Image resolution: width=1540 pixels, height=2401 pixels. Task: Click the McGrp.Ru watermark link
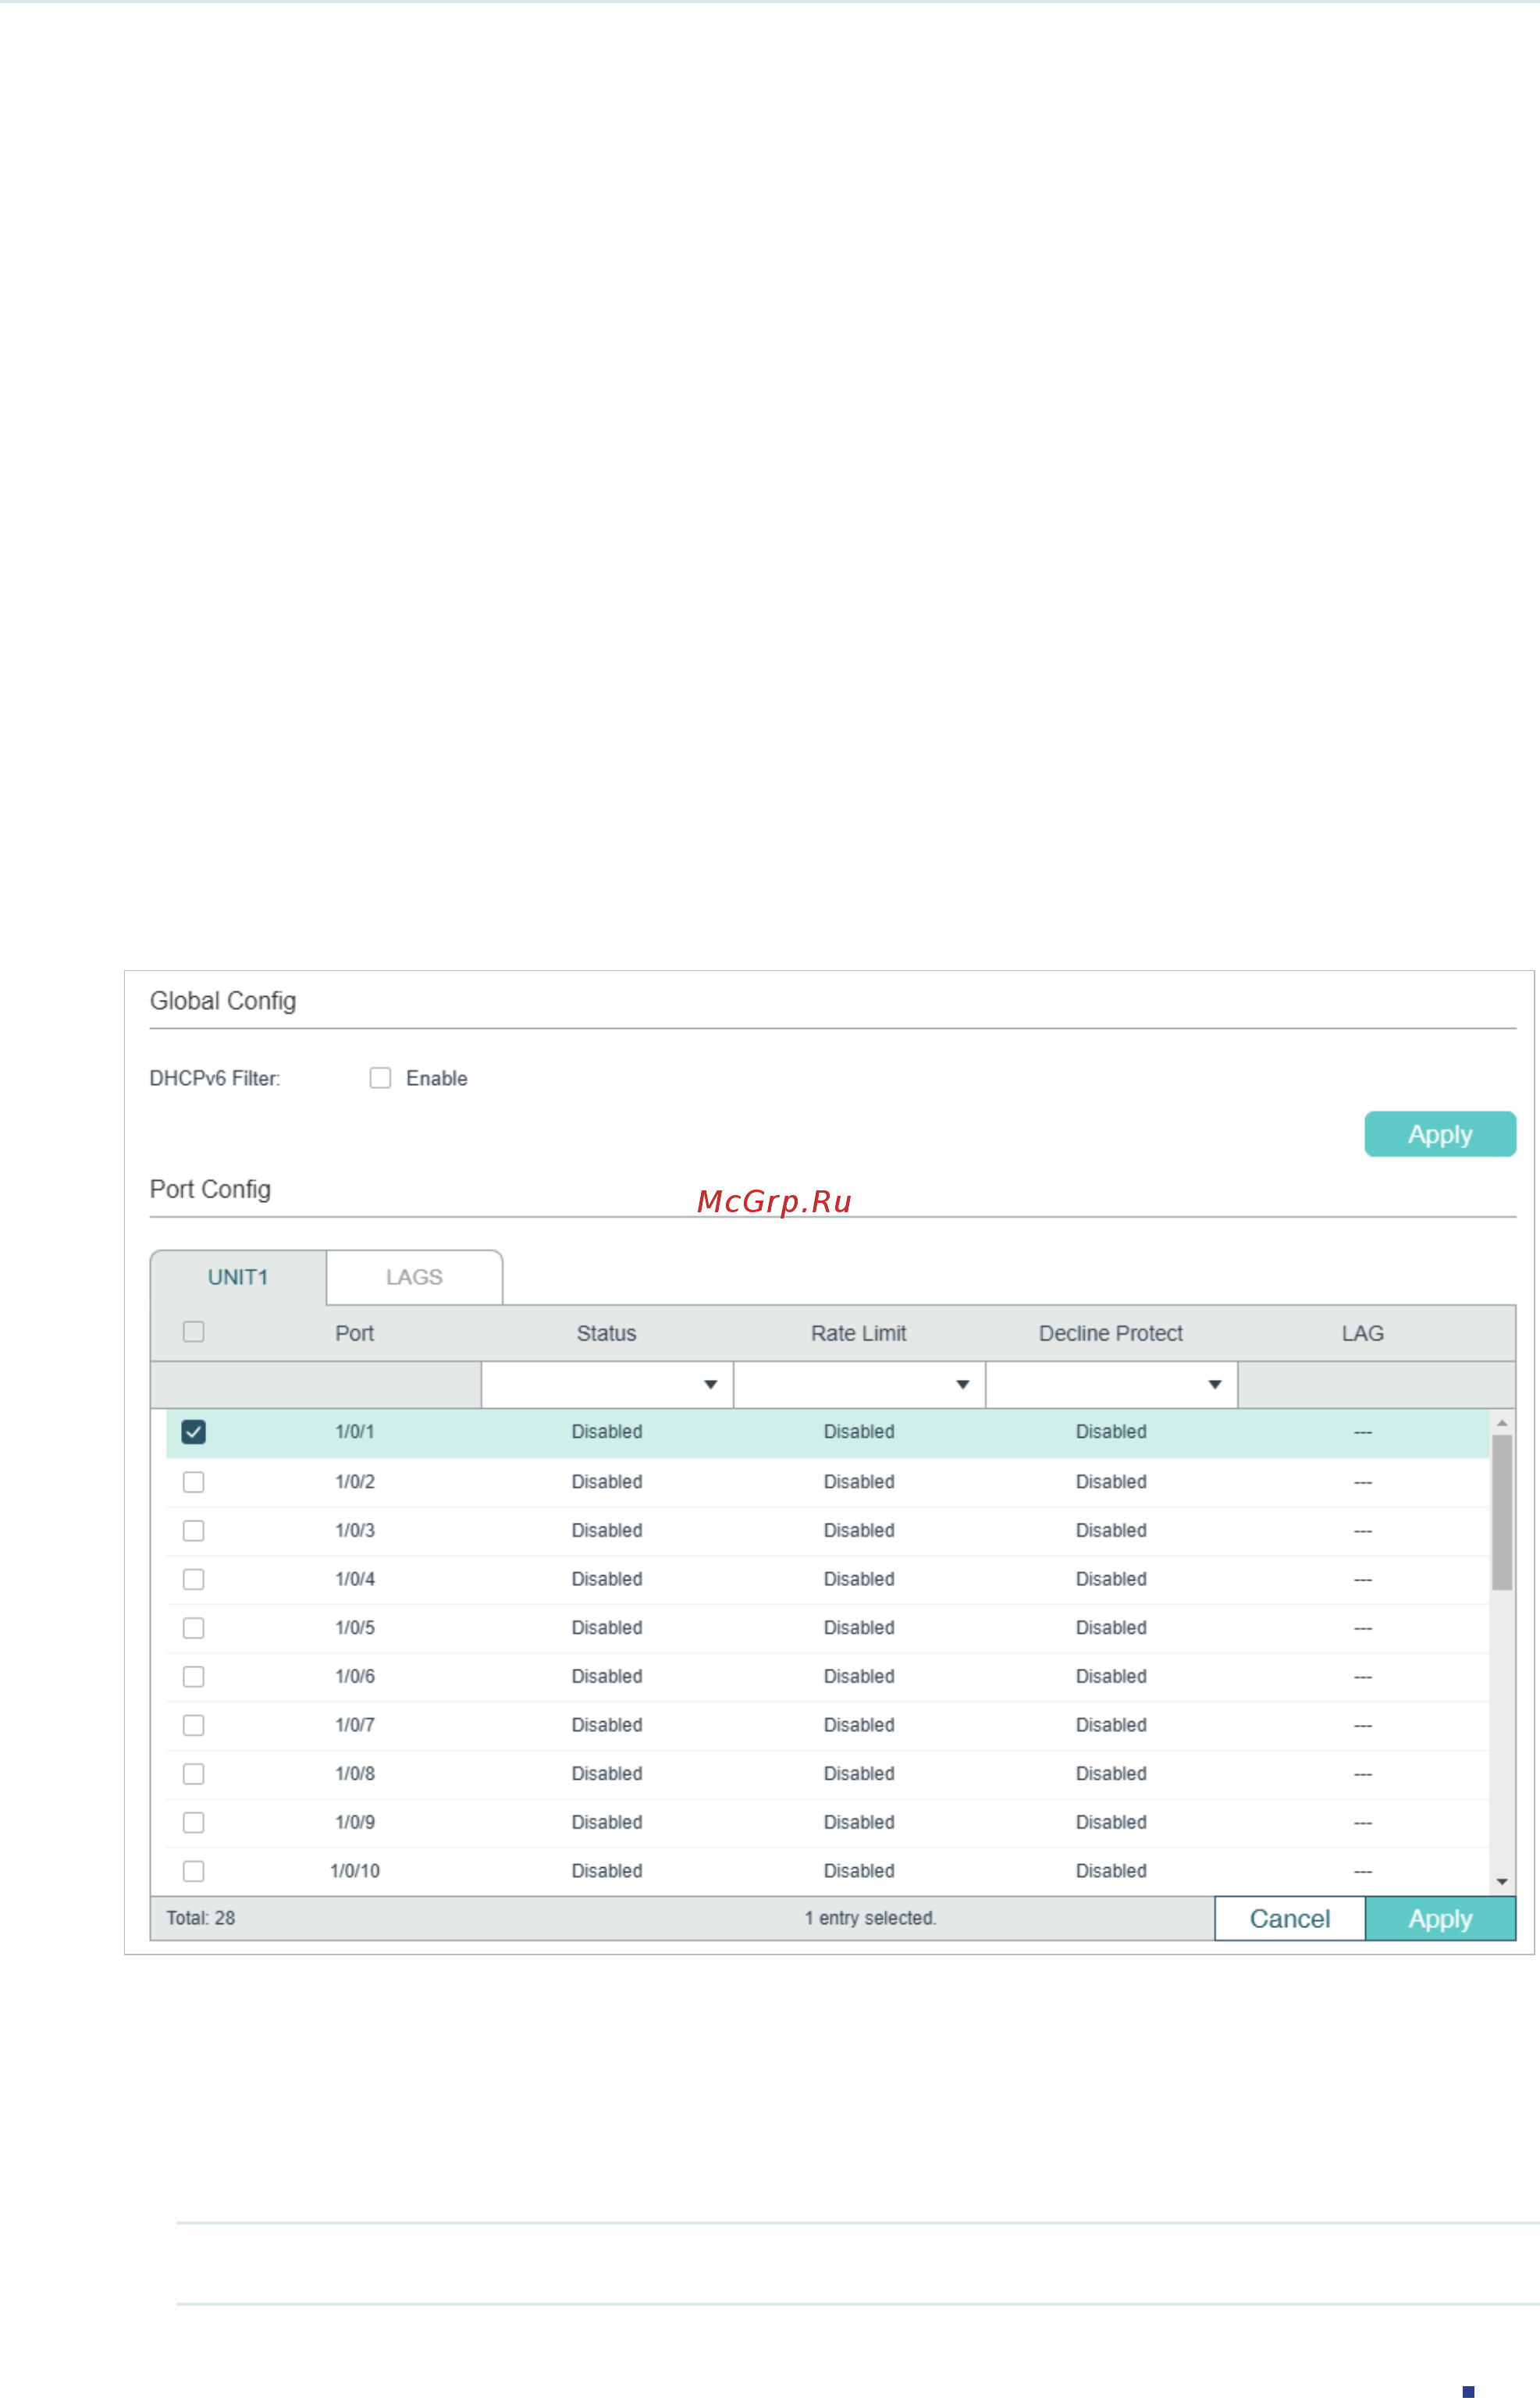774,1201
